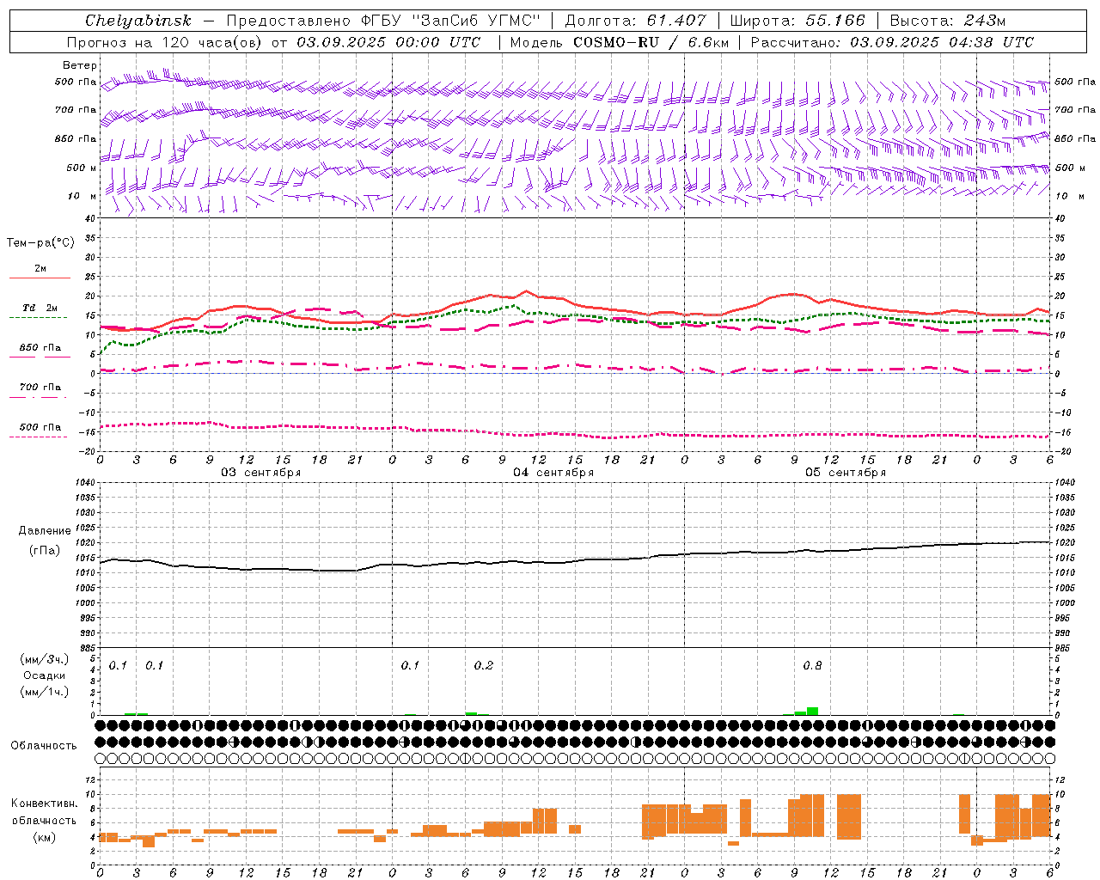The height and width of the screenshot is (880, 1100).
Task: Click the 'Td 2м' dew point legend entry
Action: [x=40, y=308]
